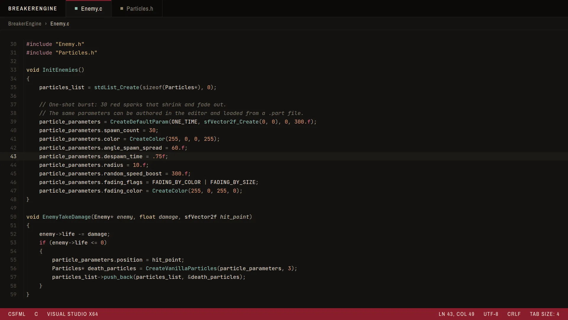Click line number 50 in the gutter

click(x=13, y=217)
